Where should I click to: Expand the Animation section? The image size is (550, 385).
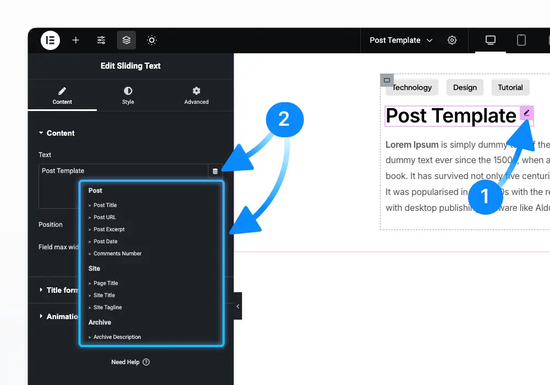(x=59, y=316)
